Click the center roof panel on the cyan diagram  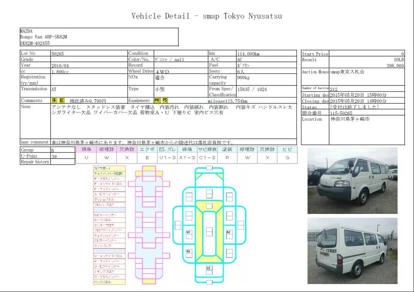point(209,231)
